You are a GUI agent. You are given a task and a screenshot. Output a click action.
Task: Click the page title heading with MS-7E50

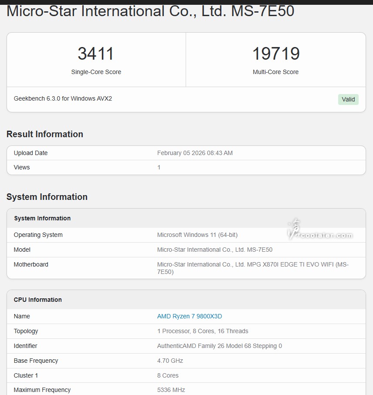[x=150, y=11]
